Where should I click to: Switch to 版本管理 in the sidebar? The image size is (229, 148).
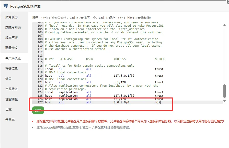pyautogui.click(x=12, y=38)
